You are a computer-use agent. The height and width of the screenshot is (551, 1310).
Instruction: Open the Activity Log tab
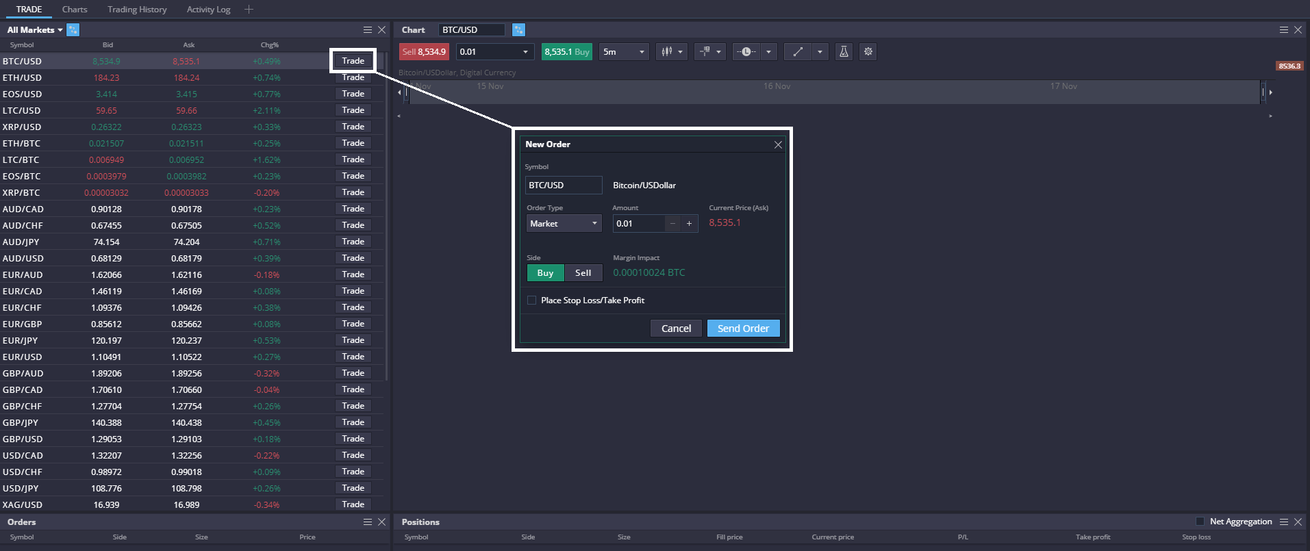pos(208,10)
